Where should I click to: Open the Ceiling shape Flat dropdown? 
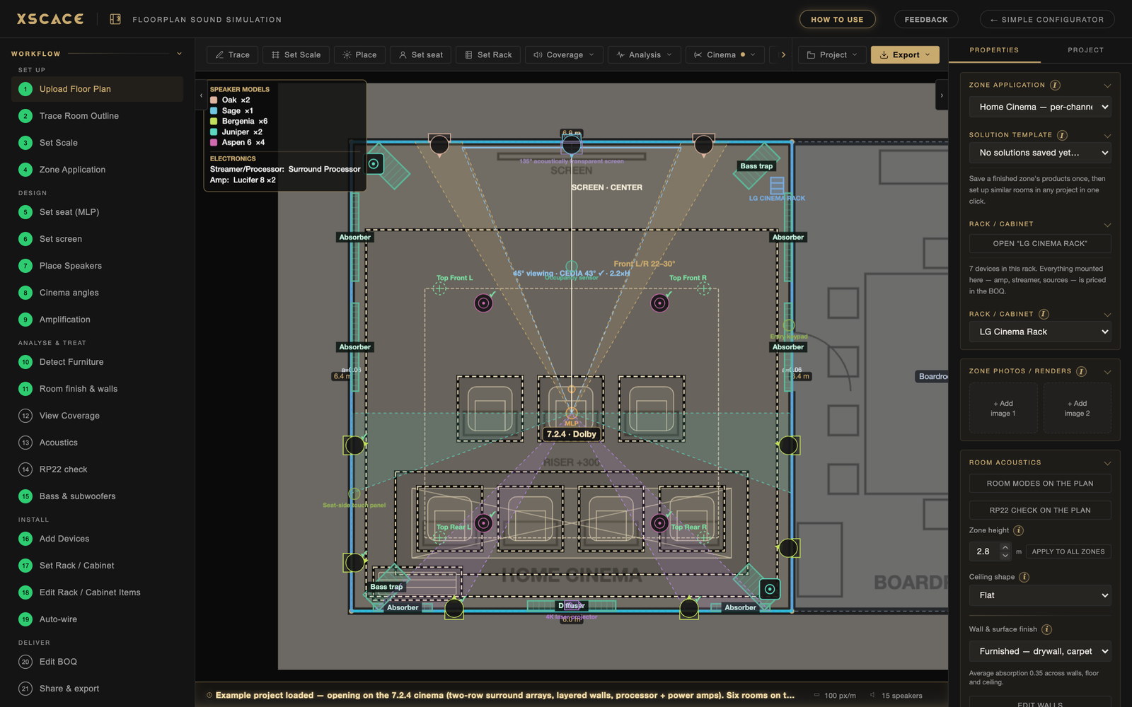[x=1040, y=595]
